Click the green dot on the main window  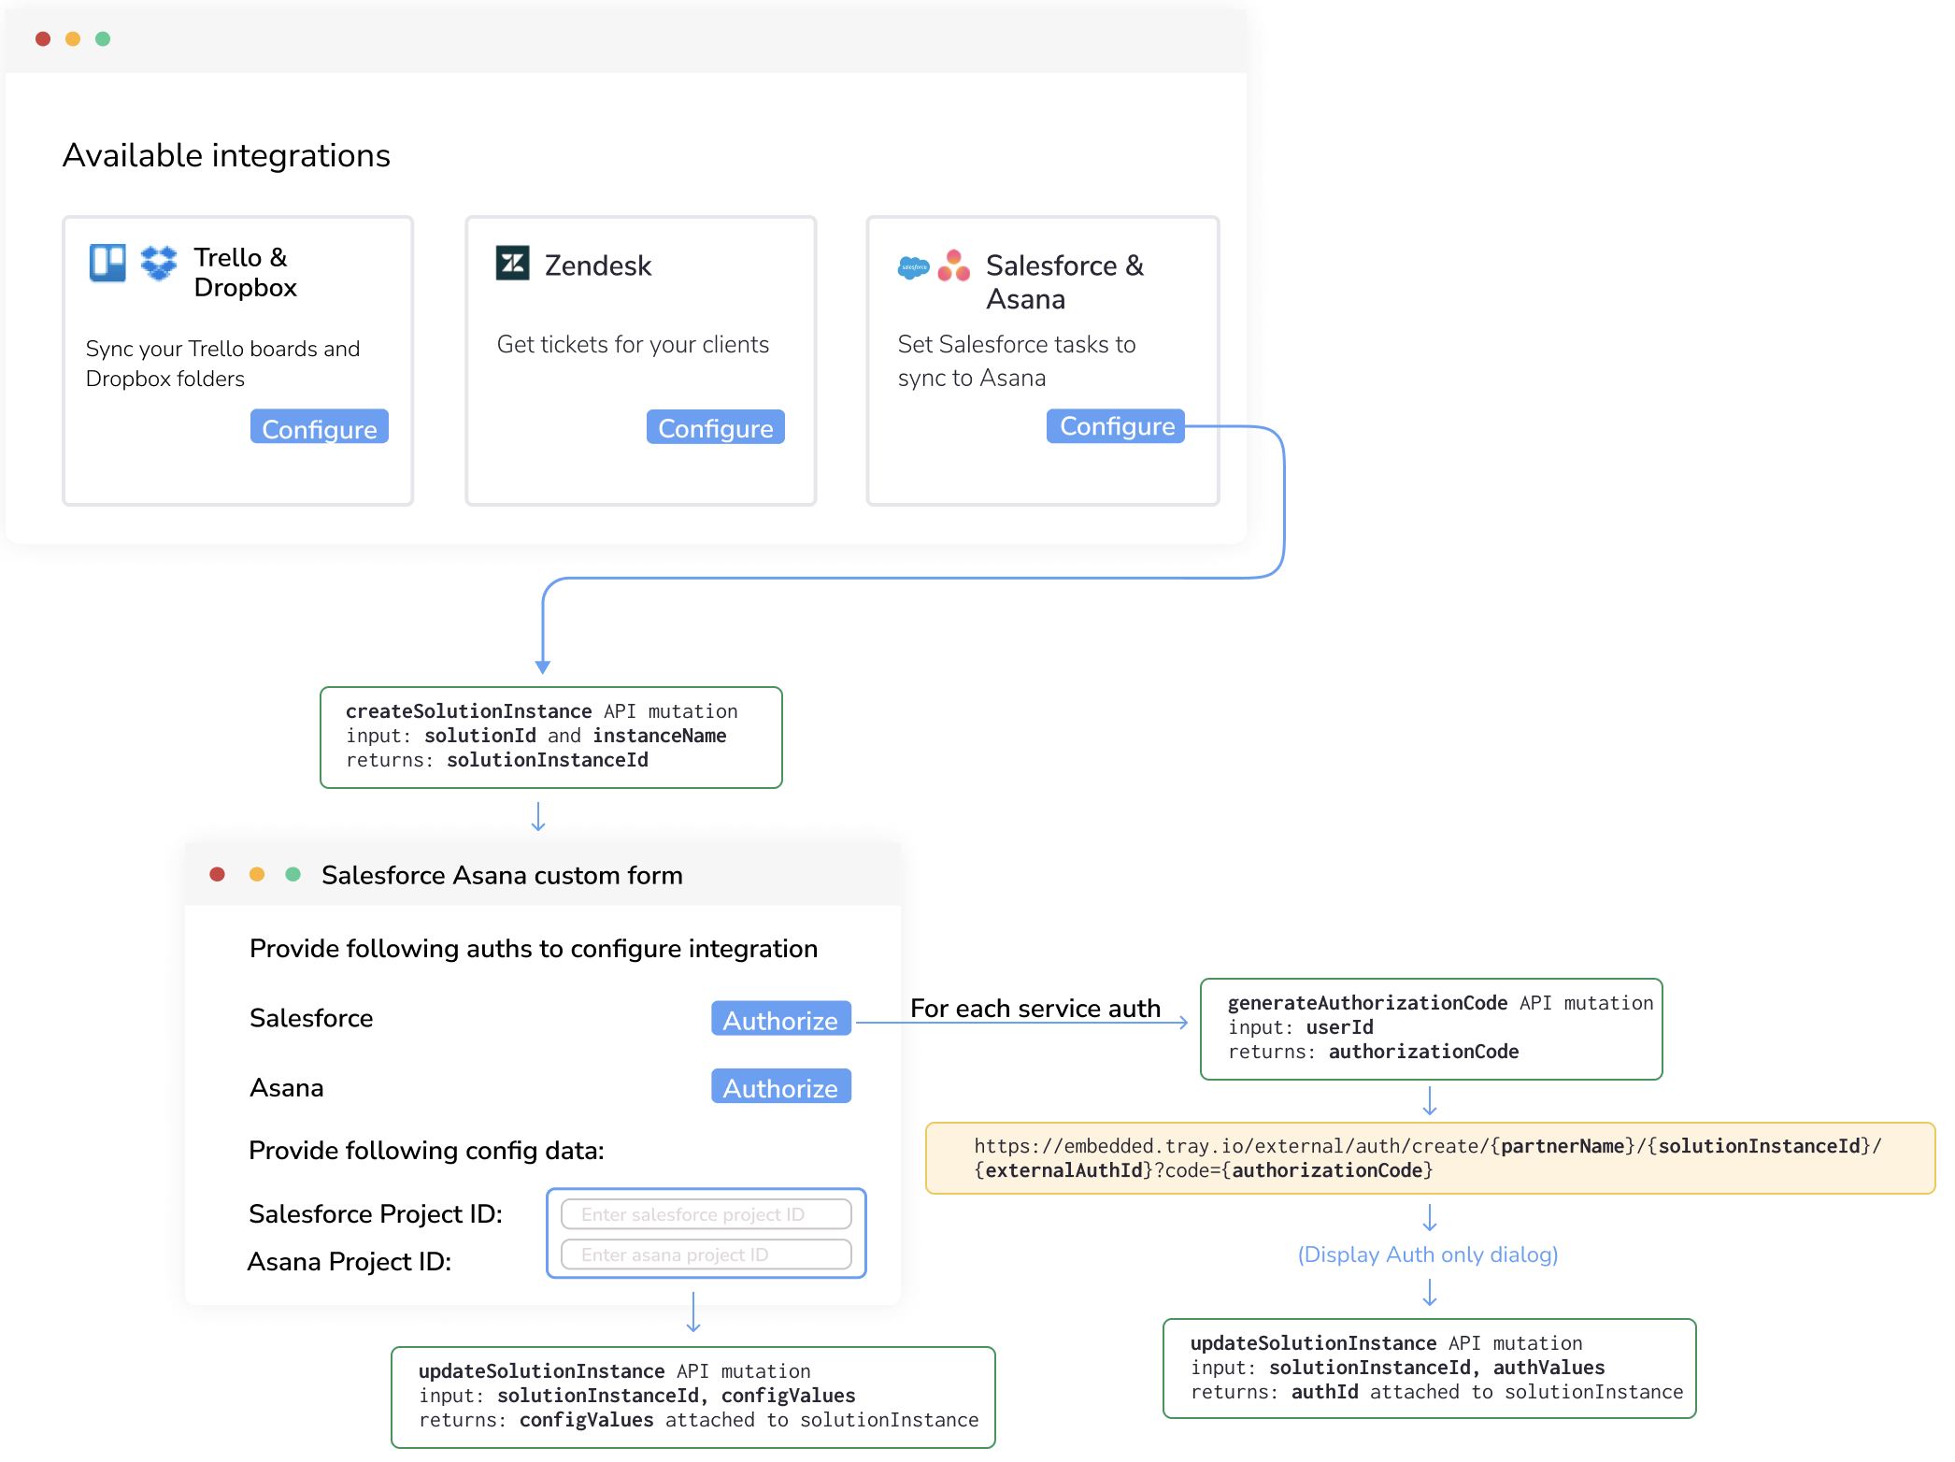pos(103,39)
